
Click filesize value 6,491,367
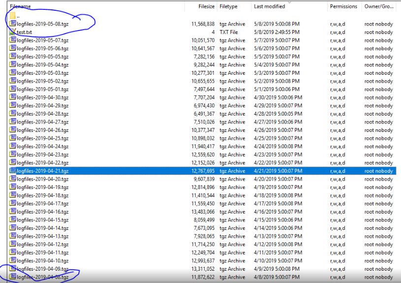tap(204, 114)
